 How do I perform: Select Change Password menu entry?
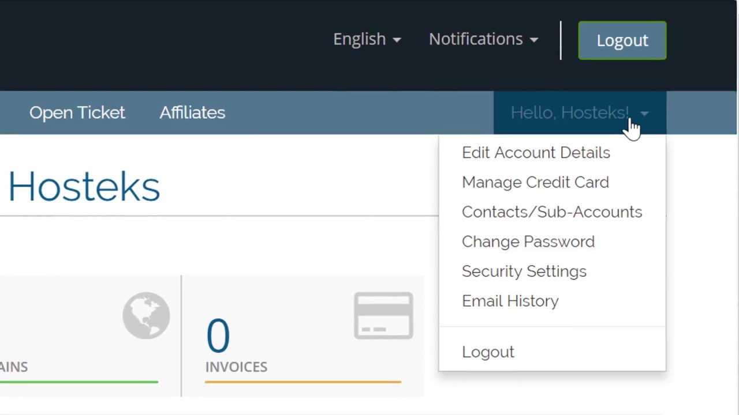tap(528, 242)
